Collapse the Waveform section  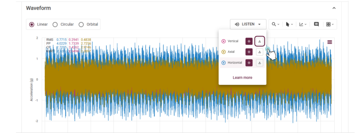(334, 8)
